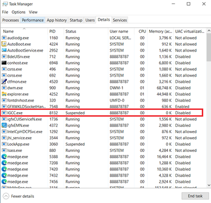Click the DWM-1 user name cell
The width and height of the screenshot is (211, 203).
pyautogui.click(x=117, y=88)
